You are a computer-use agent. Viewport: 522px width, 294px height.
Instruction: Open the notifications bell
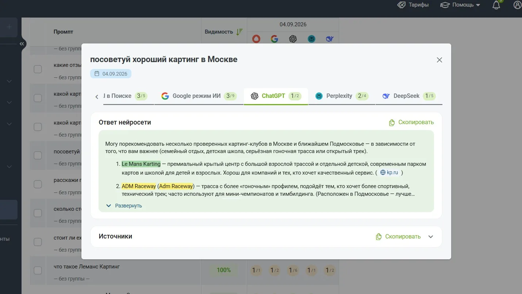(496, 5)
